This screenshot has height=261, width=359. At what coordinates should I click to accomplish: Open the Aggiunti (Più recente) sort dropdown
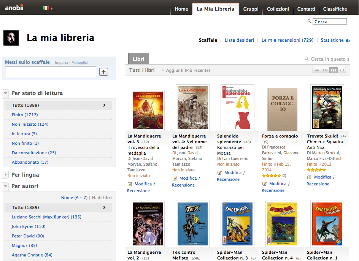185,70
